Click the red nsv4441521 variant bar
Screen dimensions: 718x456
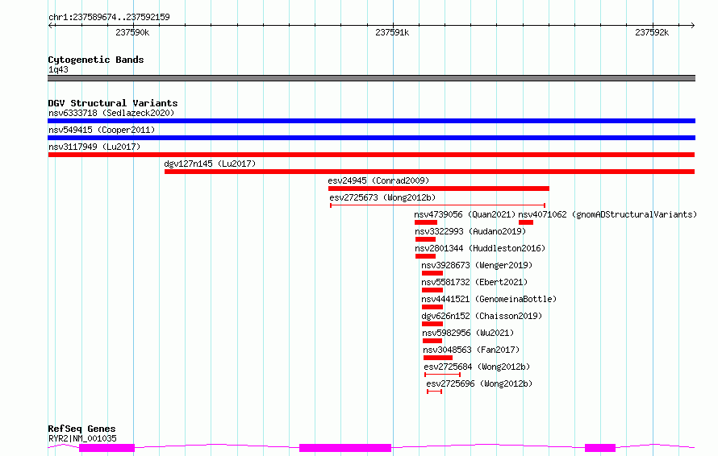(x=432, y=307)
